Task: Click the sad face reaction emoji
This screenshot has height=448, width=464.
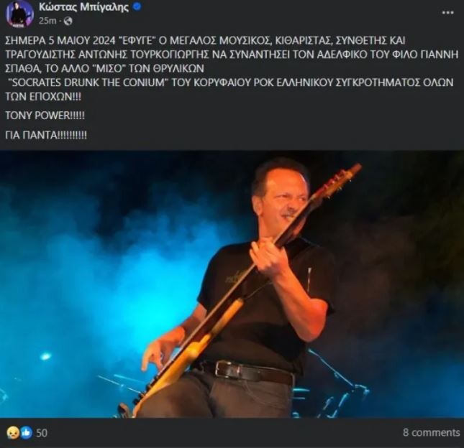Action: (13, 433)
